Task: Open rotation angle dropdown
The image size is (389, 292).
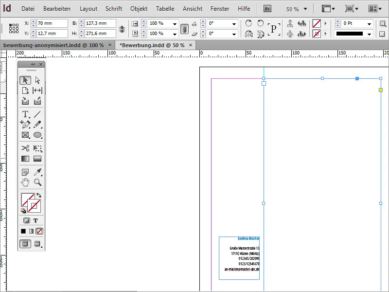Action: pos(234,24)
